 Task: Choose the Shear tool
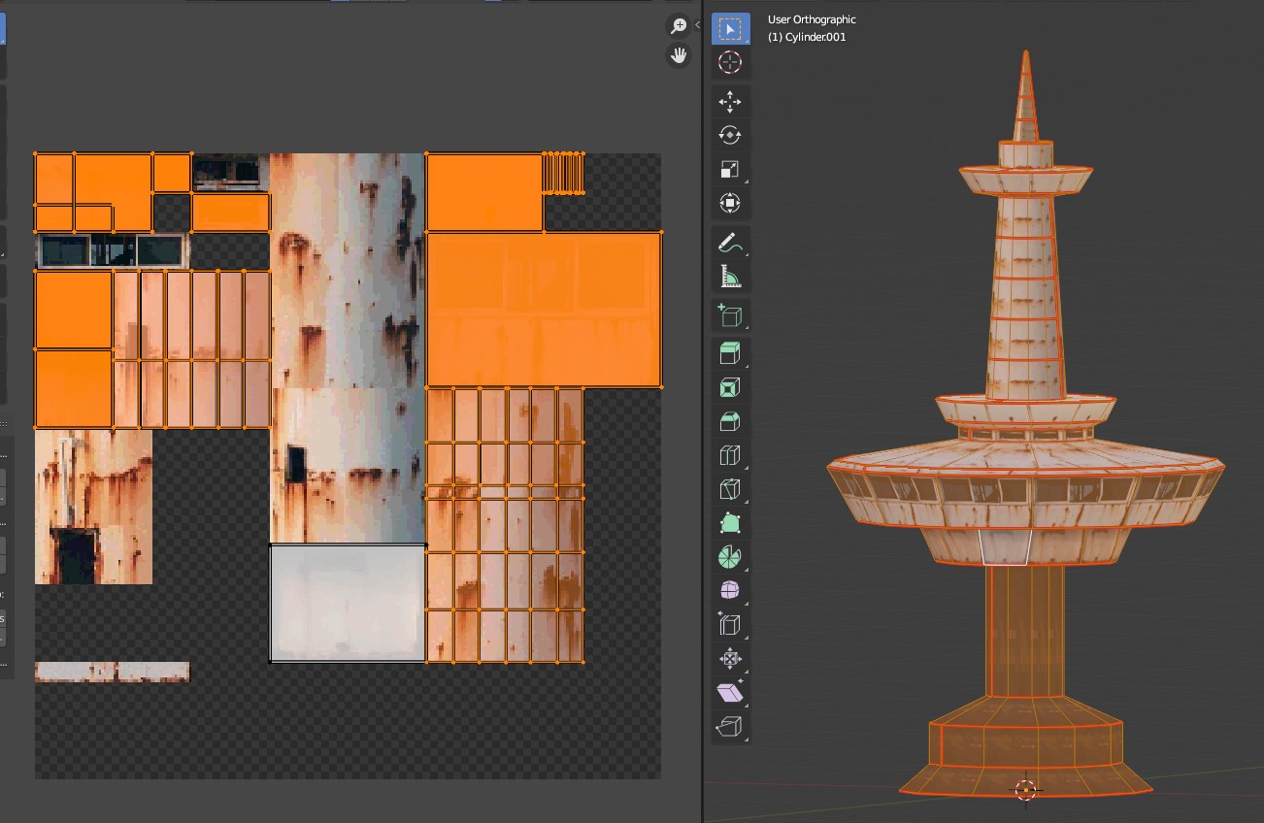(730, 692)
